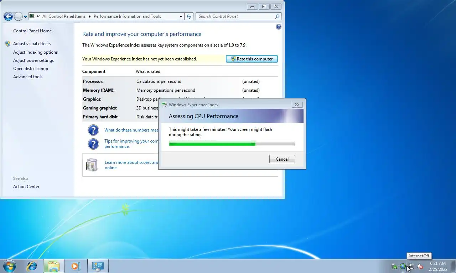Open Adjust power settings

coord(33,60)
